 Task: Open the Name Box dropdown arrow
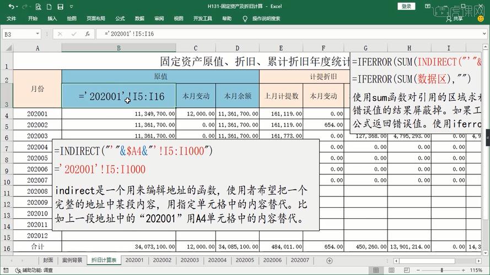[x=37, y=34]
